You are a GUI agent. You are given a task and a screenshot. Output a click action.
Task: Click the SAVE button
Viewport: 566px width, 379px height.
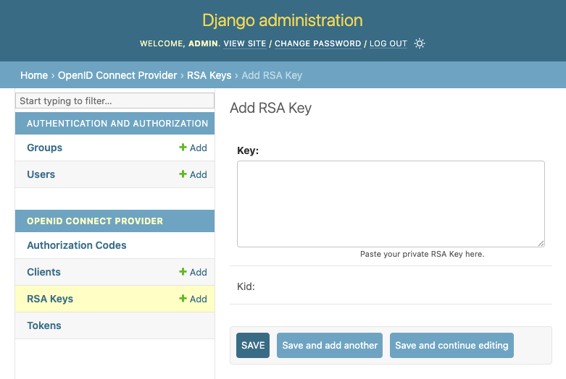[253, 345]
